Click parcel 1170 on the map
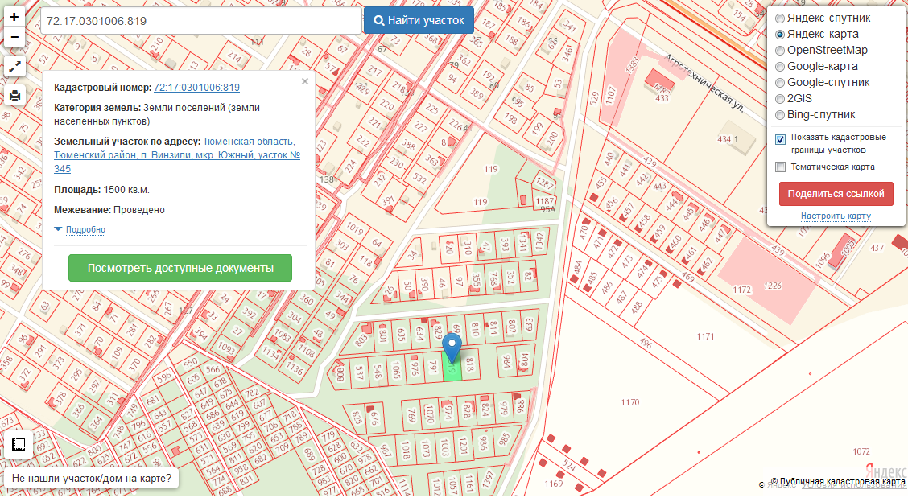Viewport: 908px width, 498px height. (x=629, y=402)
